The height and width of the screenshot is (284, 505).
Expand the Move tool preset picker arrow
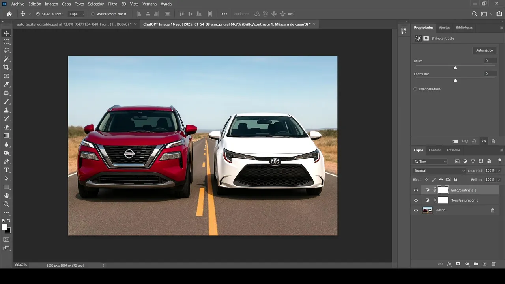[30, 14]
